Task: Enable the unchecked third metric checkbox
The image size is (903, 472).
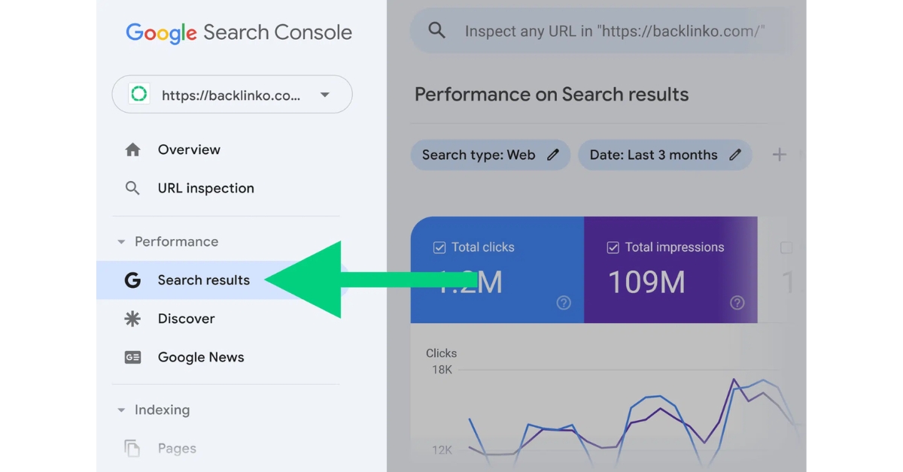Action: tap(786, 247)
